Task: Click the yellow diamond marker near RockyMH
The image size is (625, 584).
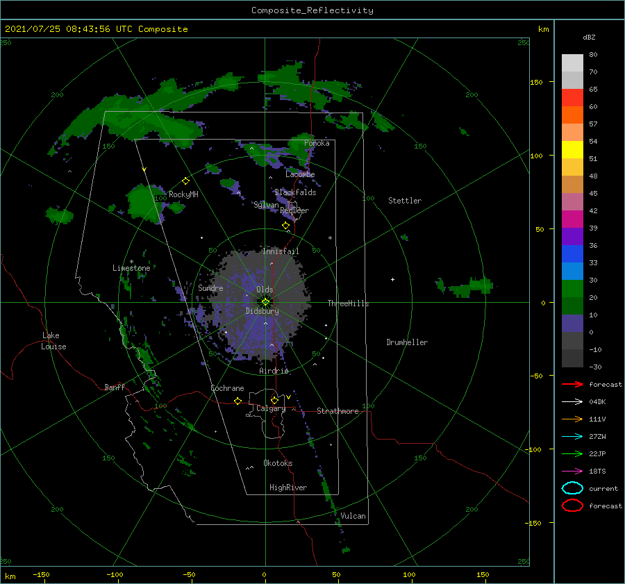Action: click(185, 181)
